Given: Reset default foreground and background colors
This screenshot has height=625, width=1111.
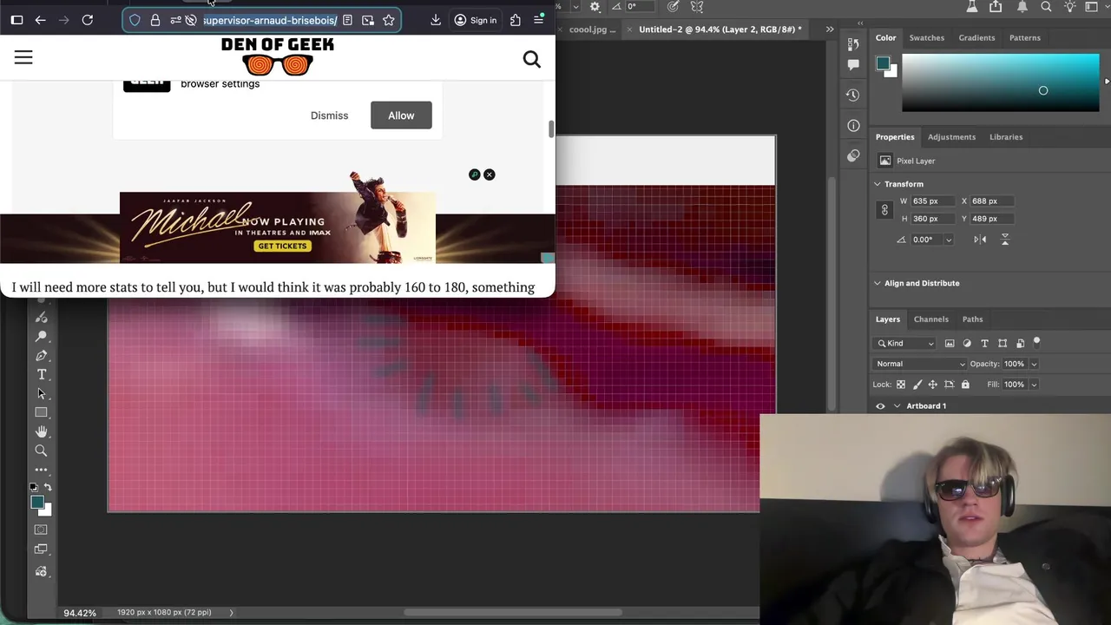Looking at the screenshot, I should pos(34,488).
